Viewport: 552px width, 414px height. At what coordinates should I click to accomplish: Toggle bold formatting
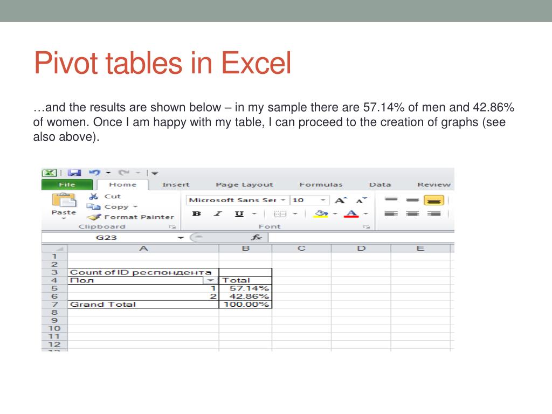point(197,213)
